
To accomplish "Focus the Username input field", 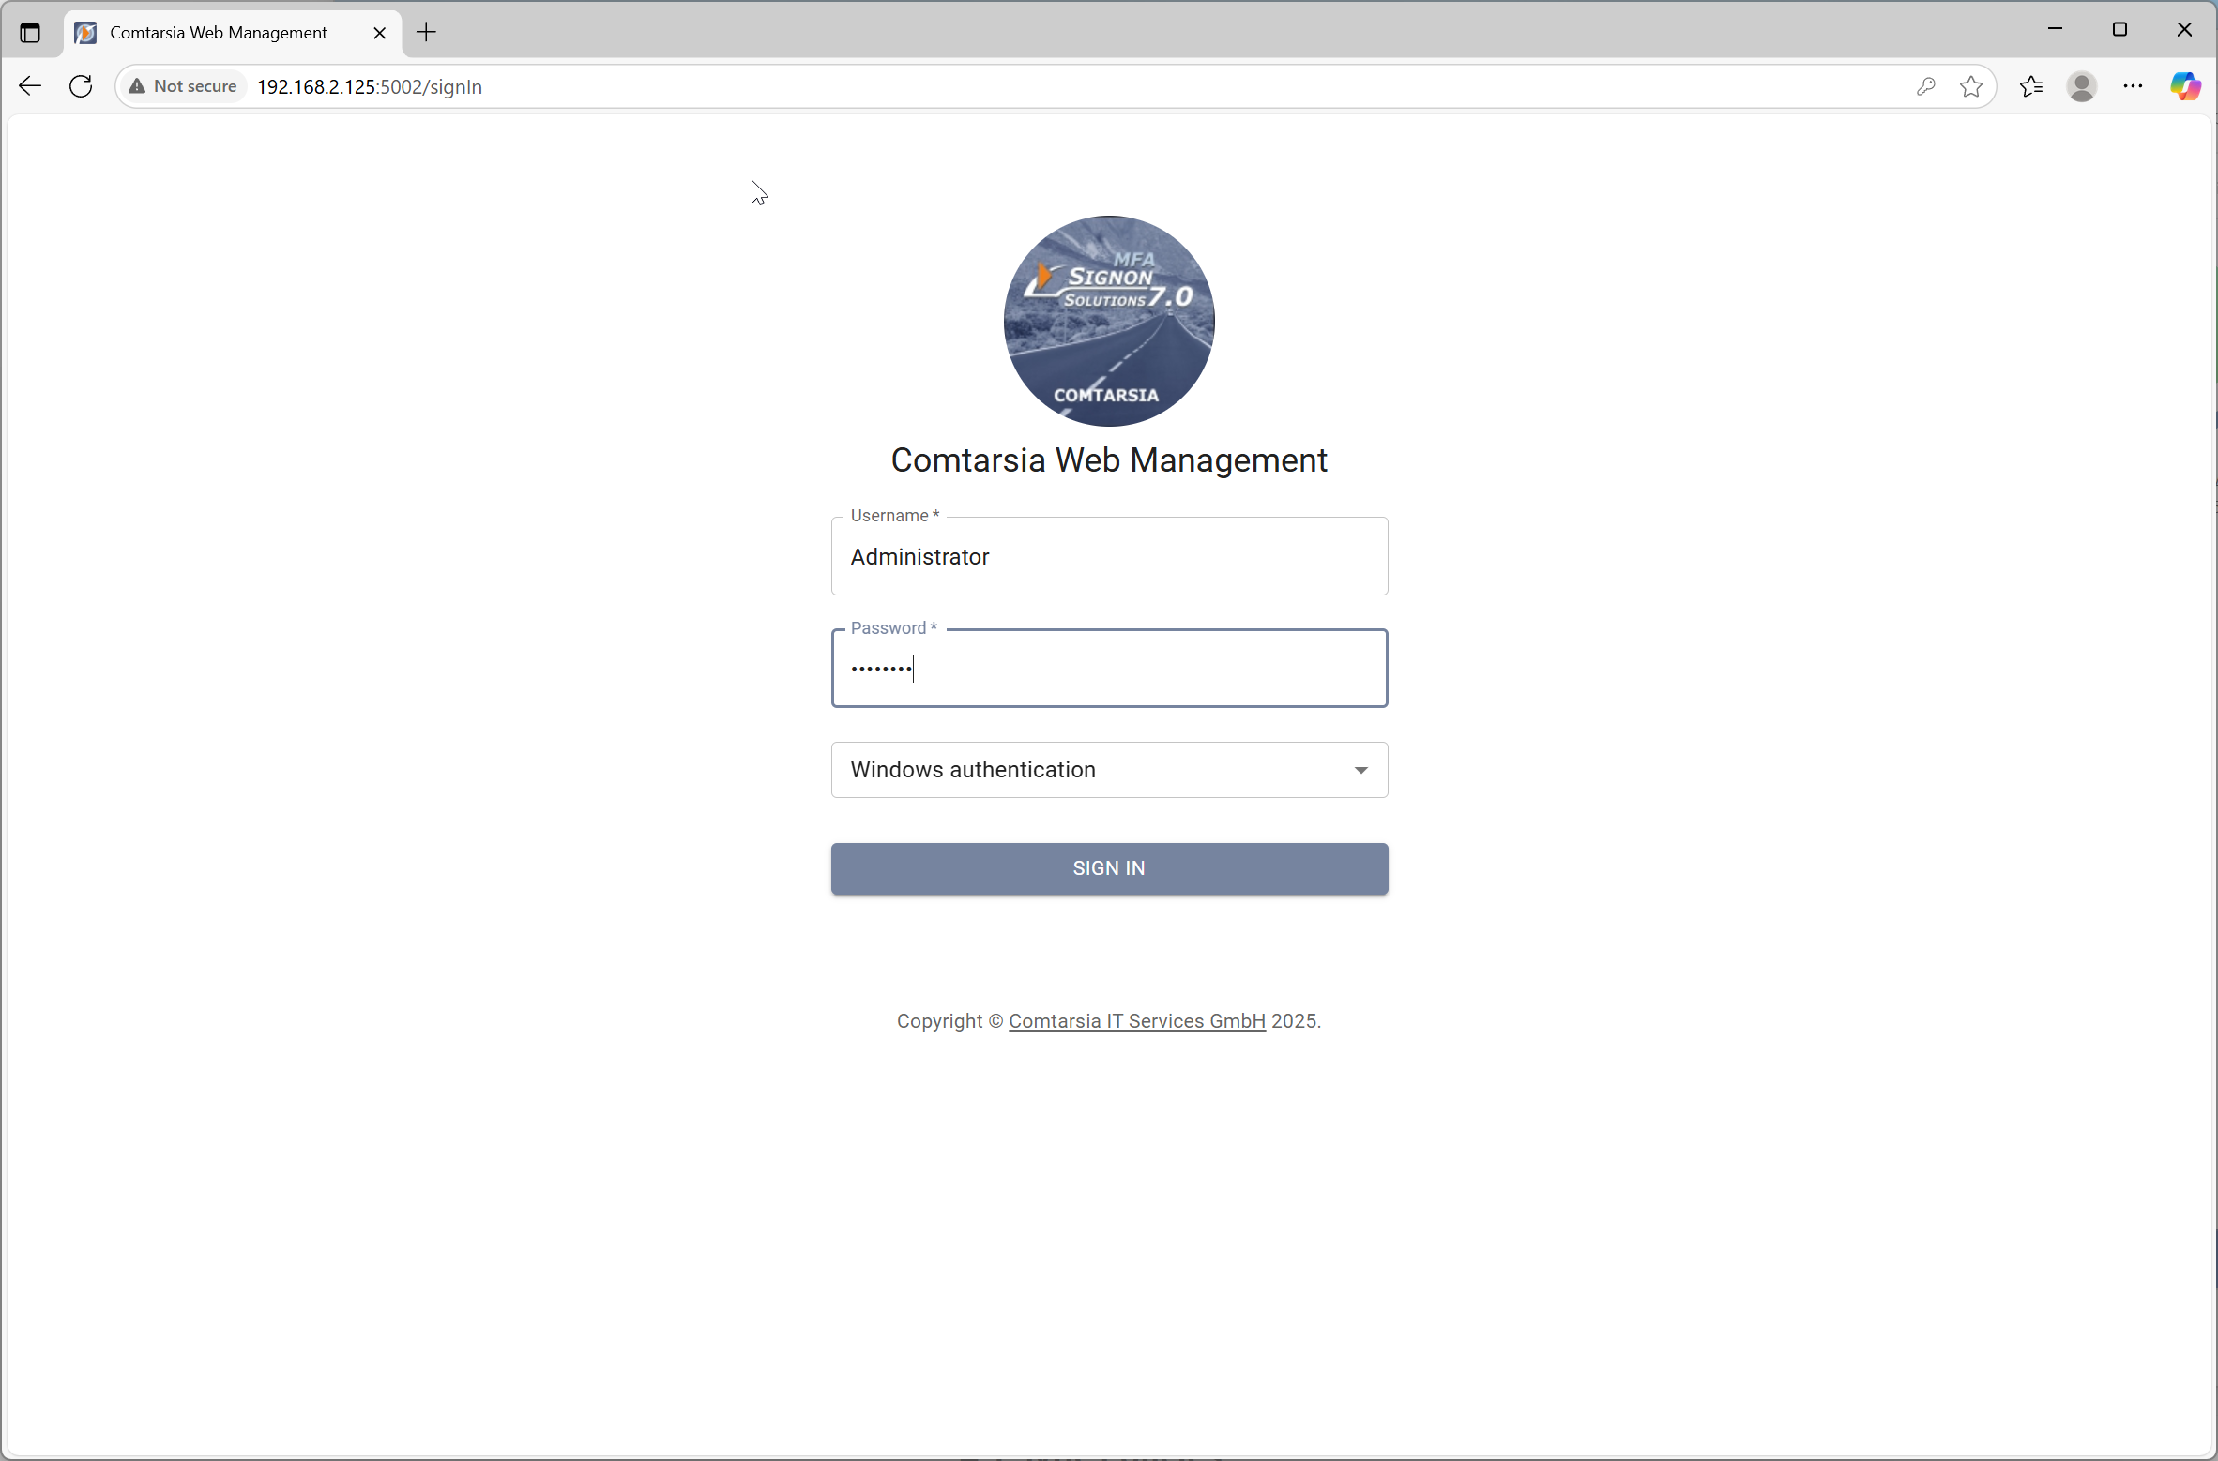I will point(1108,557).
